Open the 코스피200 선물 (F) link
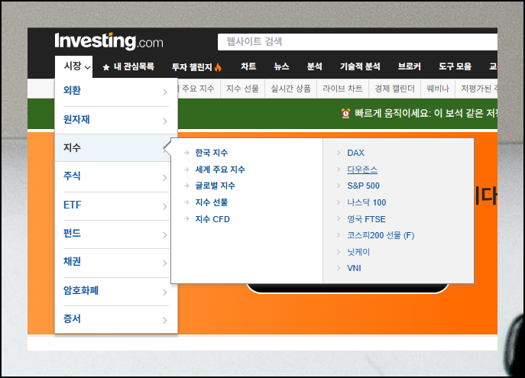525x378 pixels. 381,235
